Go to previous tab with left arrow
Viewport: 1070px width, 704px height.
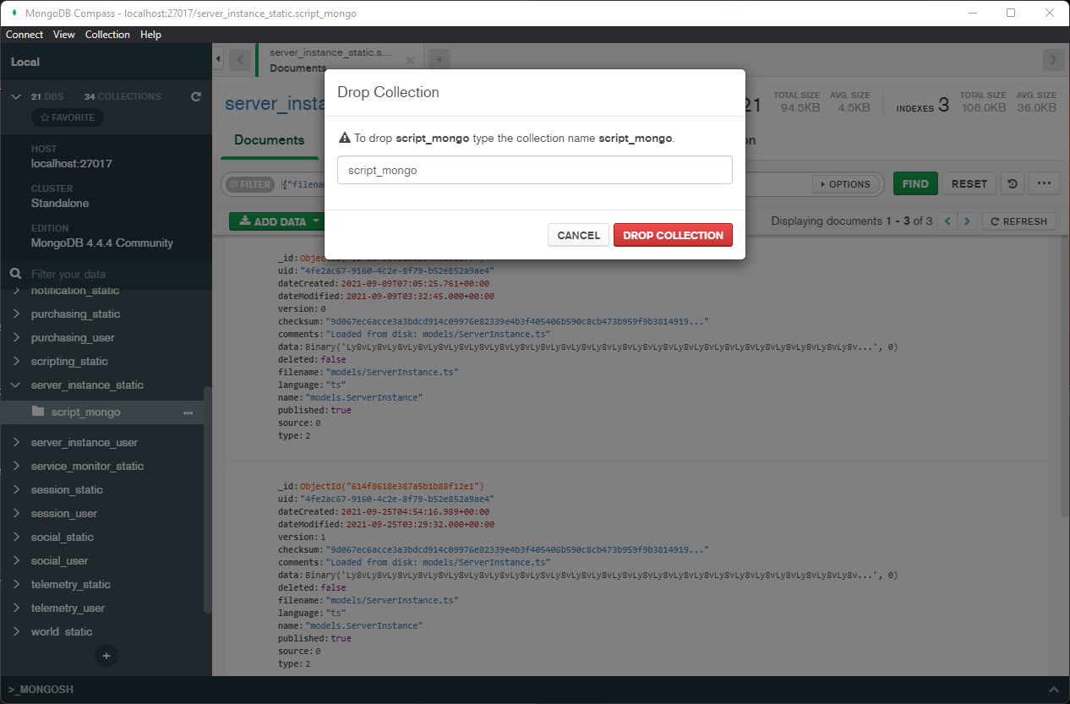(240, 59)
